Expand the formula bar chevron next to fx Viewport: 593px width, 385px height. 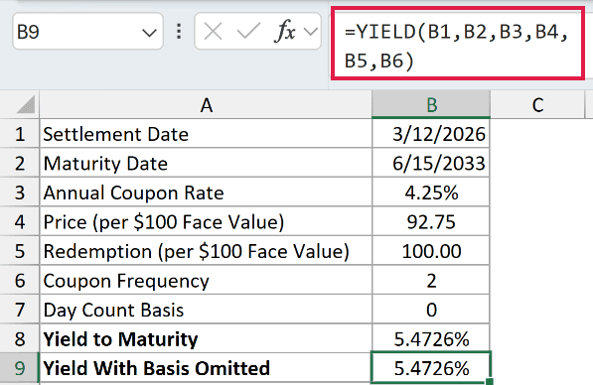tap(311, 32)
